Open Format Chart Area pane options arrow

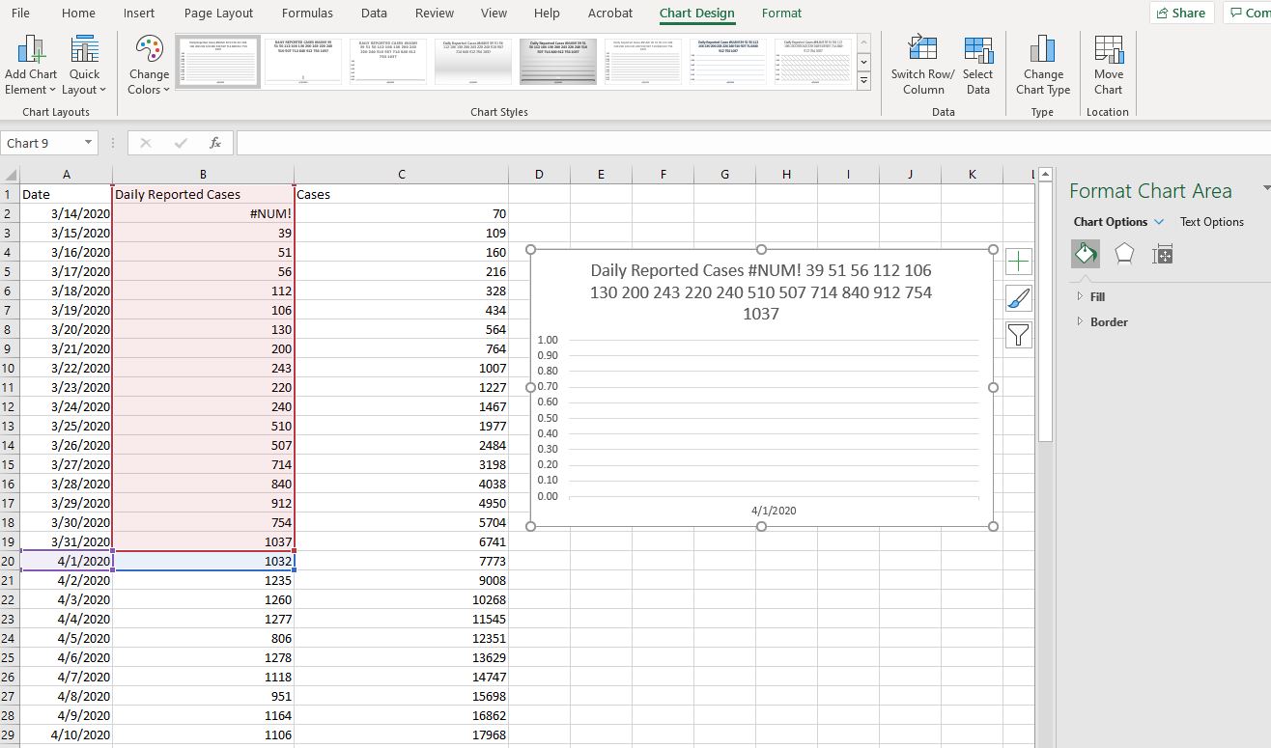(1266, 188)
